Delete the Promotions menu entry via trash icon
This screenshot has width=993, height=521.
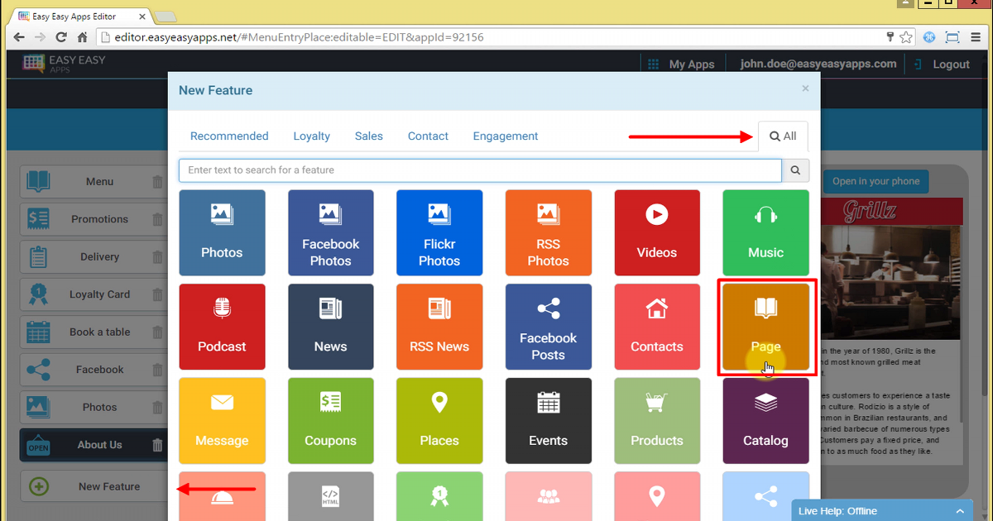[x=157, y=219]
